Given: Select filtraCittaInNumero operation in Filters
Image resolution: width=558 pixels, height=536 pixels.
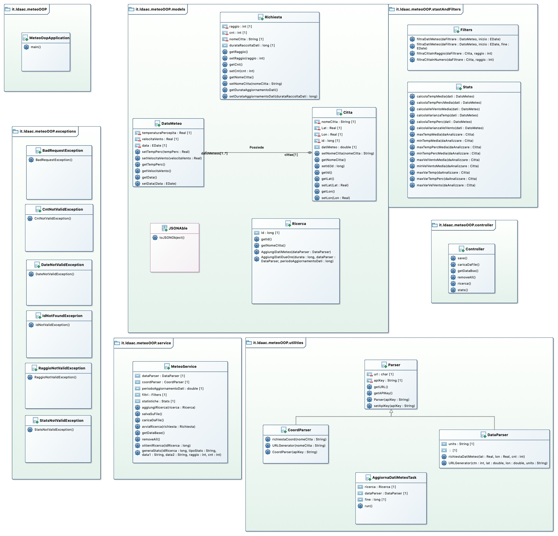Looking at the screenshot, I should coord(455,60).
